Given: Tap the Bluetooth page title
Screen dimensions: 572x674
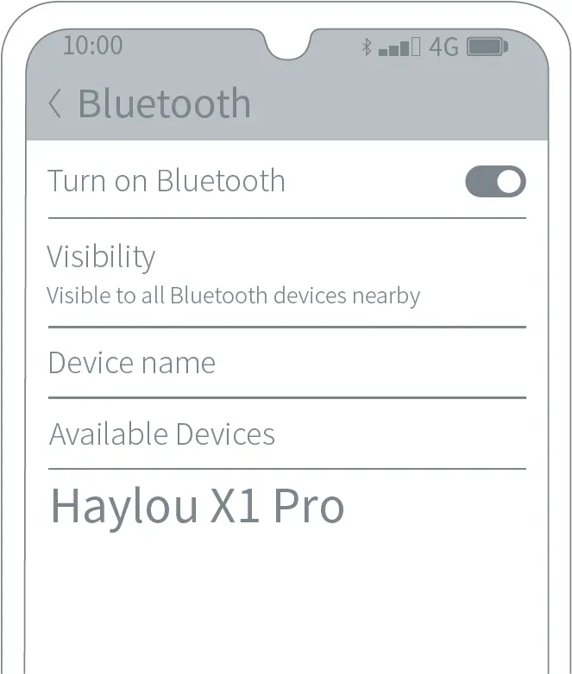Looking at the screenshot, I should [164, 103].
